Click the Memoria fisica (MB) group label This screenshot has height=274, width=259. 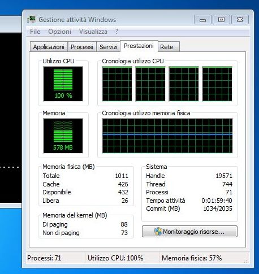(68, 167)
